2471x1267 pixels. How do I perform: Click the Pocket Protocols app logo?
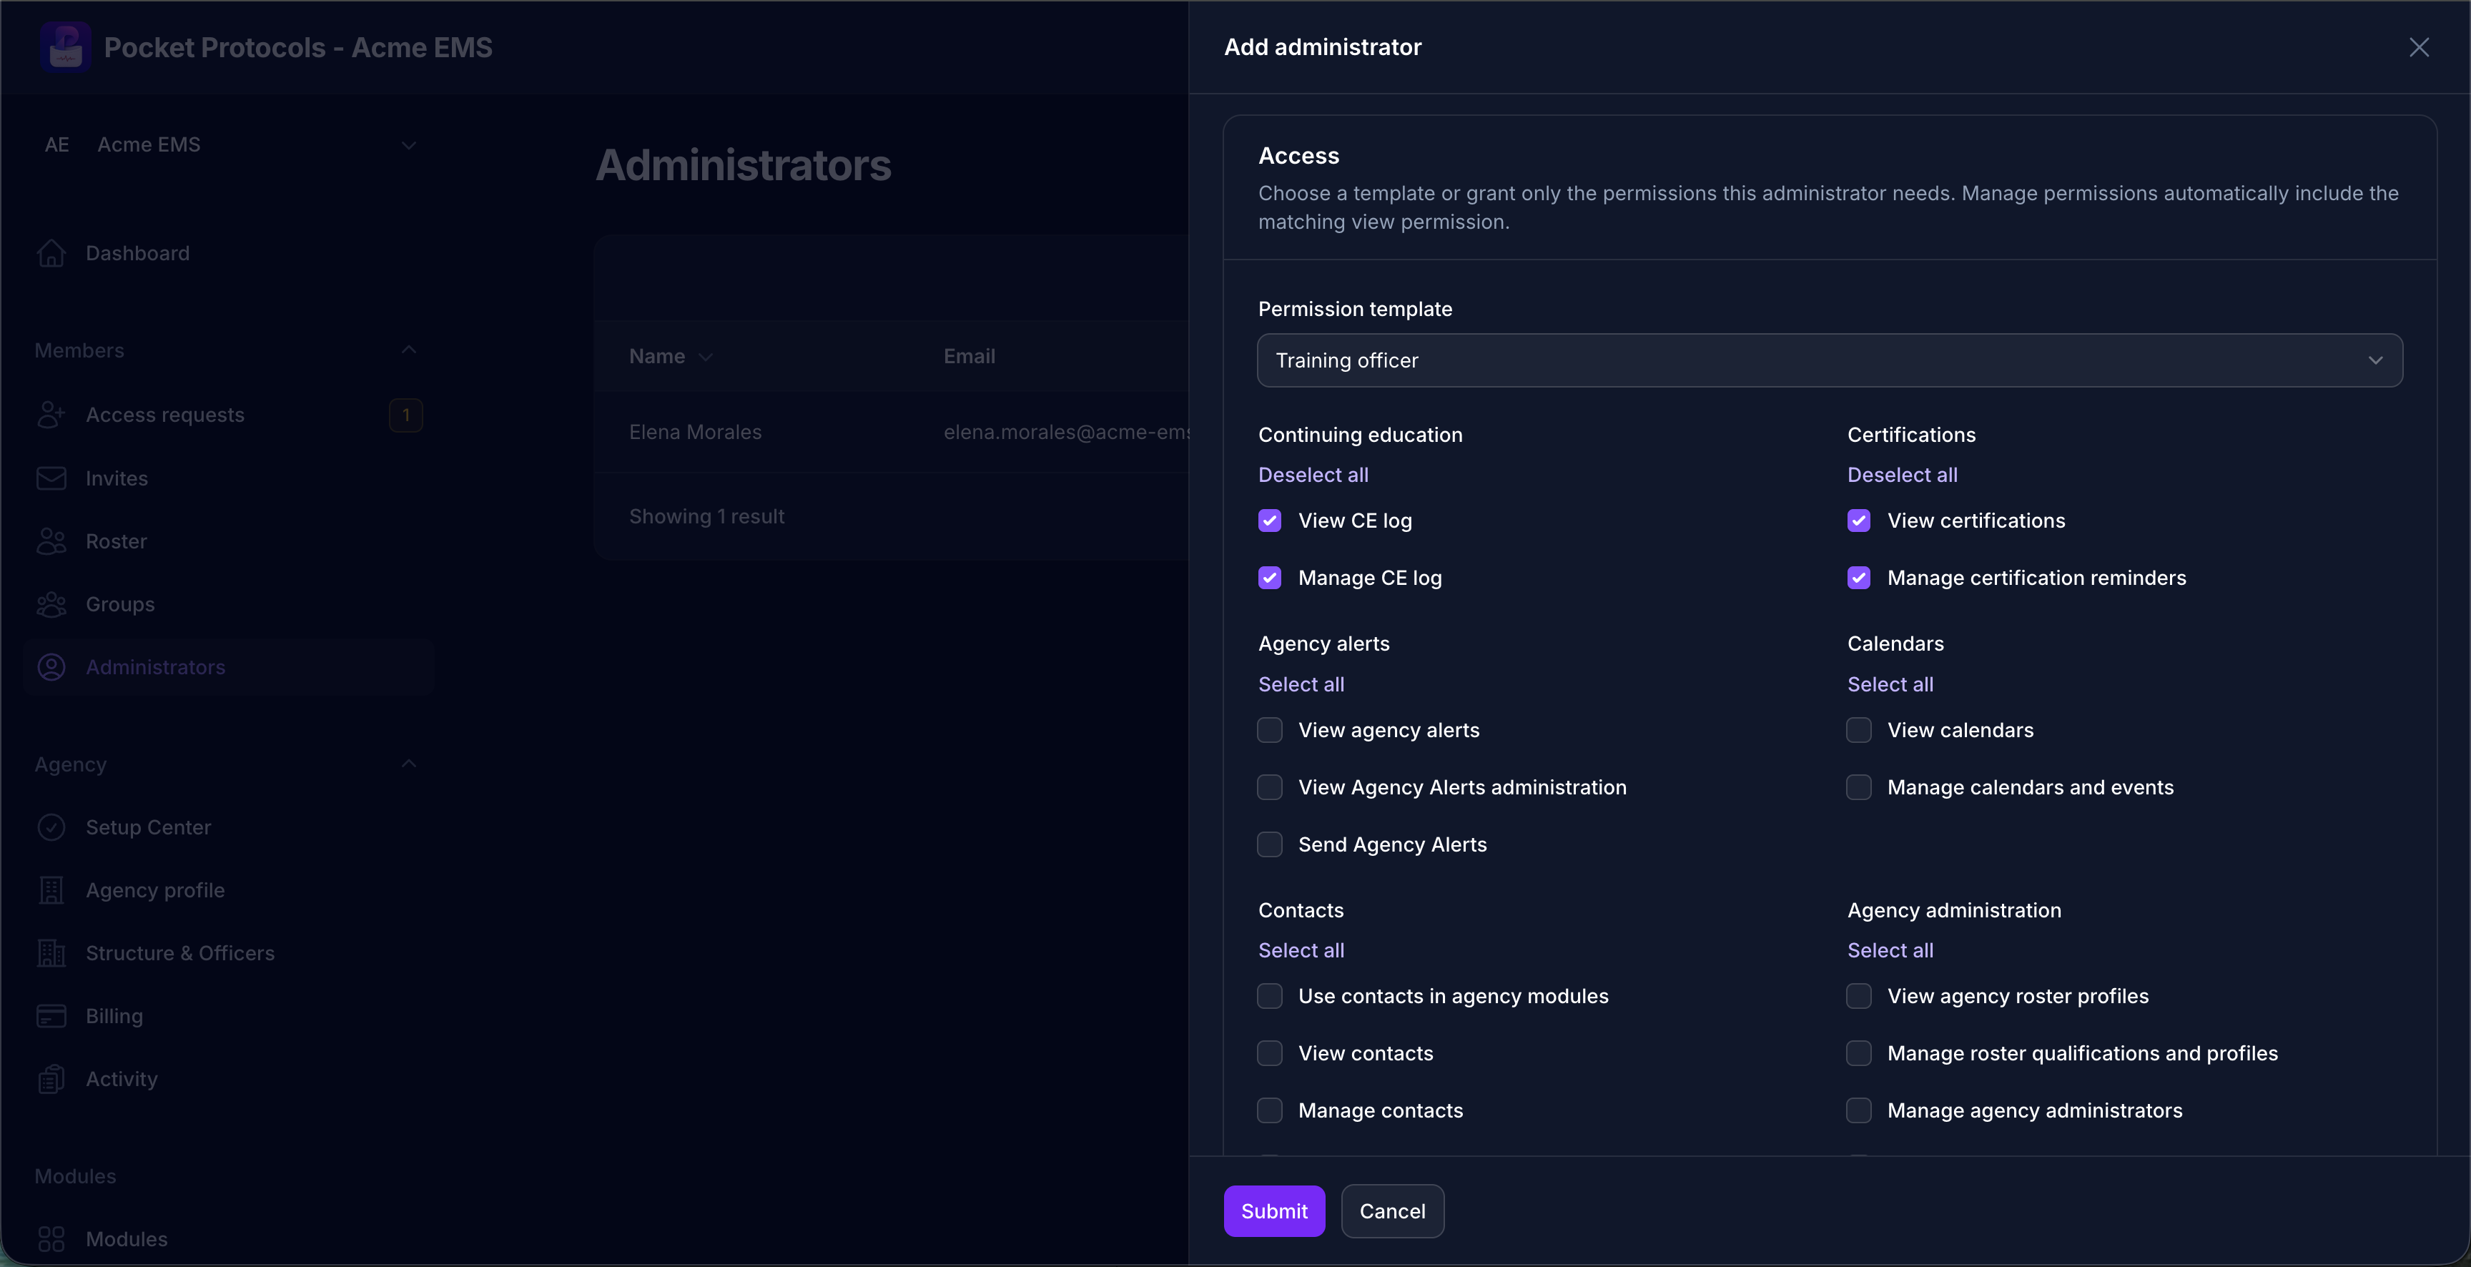65,47
